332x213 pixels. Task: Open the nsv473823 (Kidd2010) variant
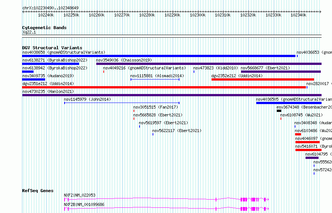216,68
